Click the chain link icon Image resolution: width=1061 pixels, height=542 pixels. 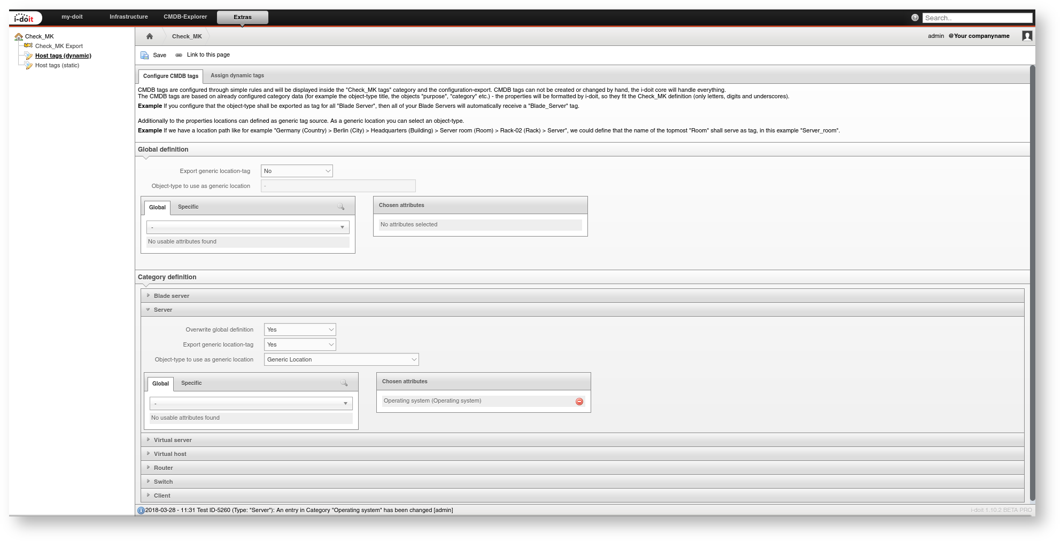pyautogui.click(x=179, y=55)
